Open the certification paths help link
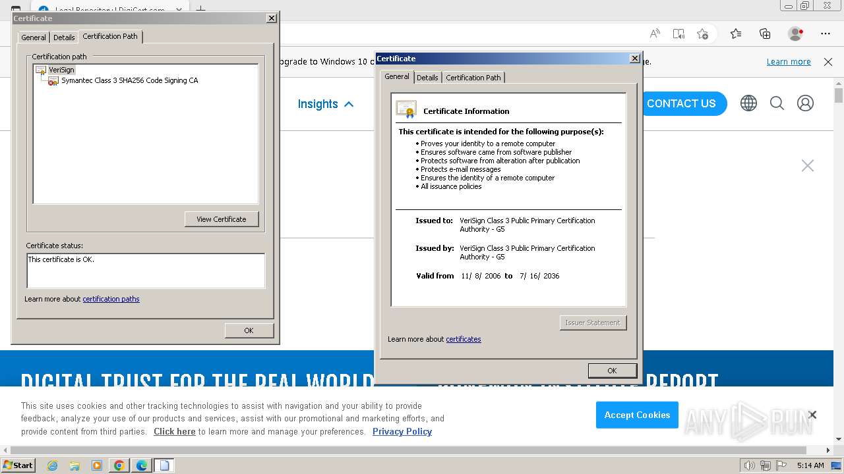 [111, 299]
